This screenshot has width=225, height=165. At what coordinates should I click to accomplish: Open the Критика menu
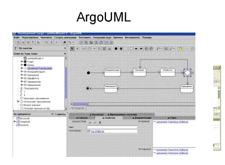click(x=118, y=38)
